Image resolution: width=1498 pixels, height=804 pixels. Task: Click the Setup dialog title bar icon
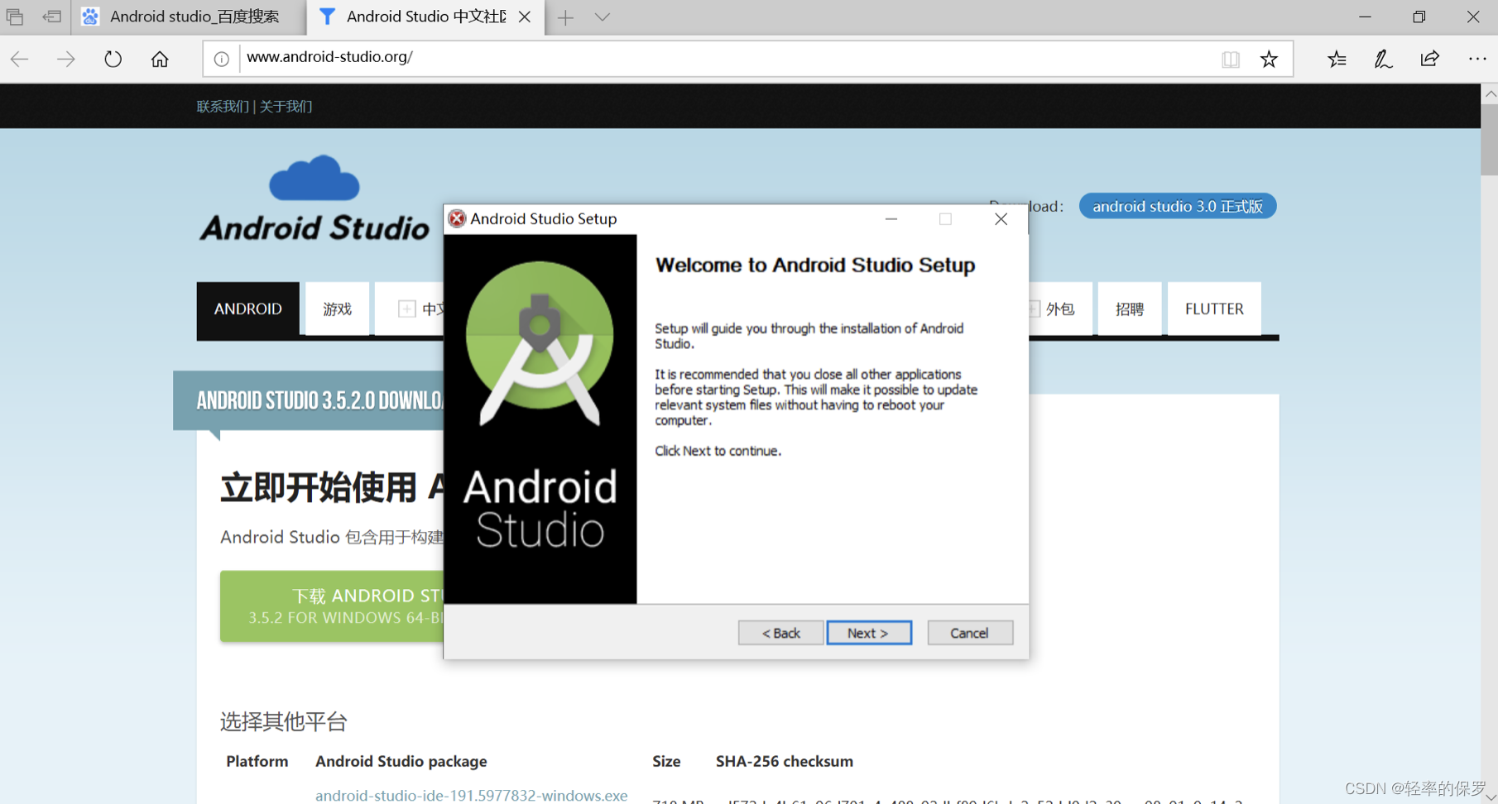(457, 218)
